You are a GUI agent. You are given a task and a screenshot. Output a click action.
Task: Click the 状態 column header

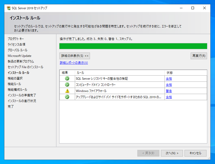tap(186, 72)
